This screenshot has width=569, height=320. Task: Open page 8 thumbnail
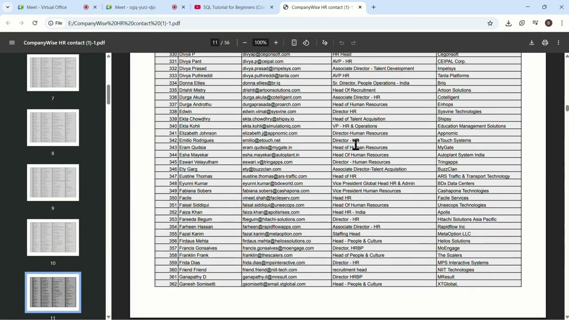click(53, 128)
